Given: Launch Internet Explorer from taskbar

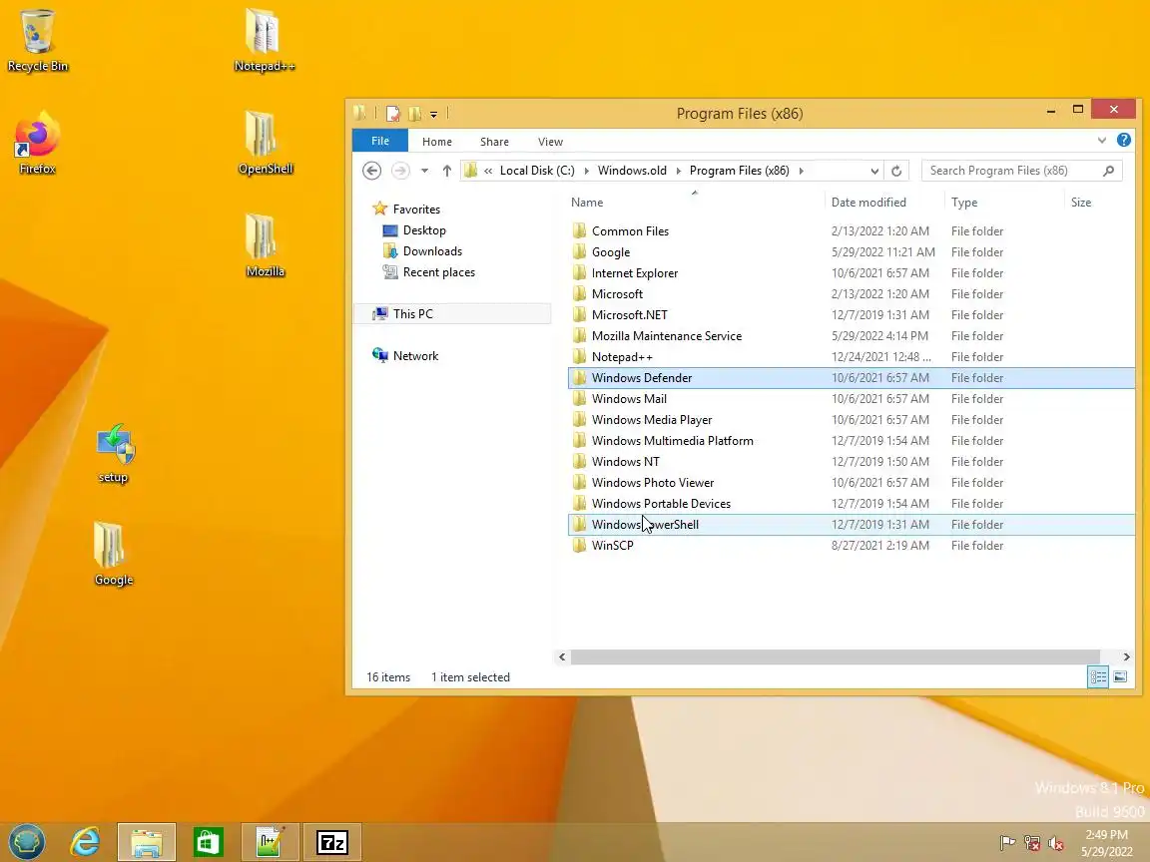Looking at the screenshot, I should (x=85, y=842).
